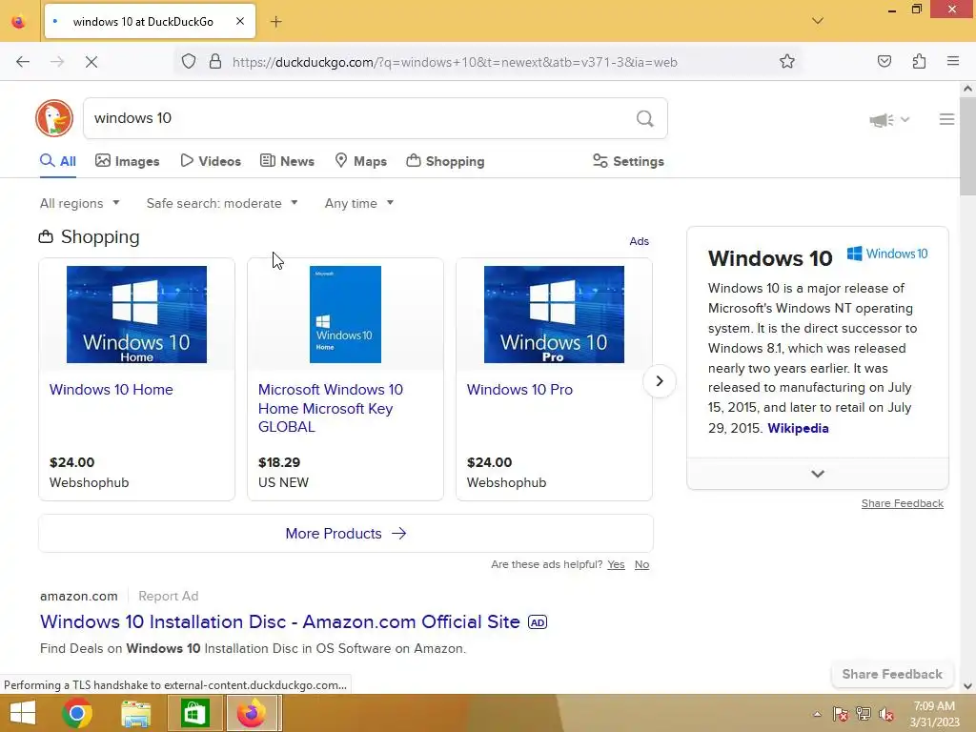Click the Firefox back arrow button
The height and width of the screenshot is (732, 976).
(23, 62)
